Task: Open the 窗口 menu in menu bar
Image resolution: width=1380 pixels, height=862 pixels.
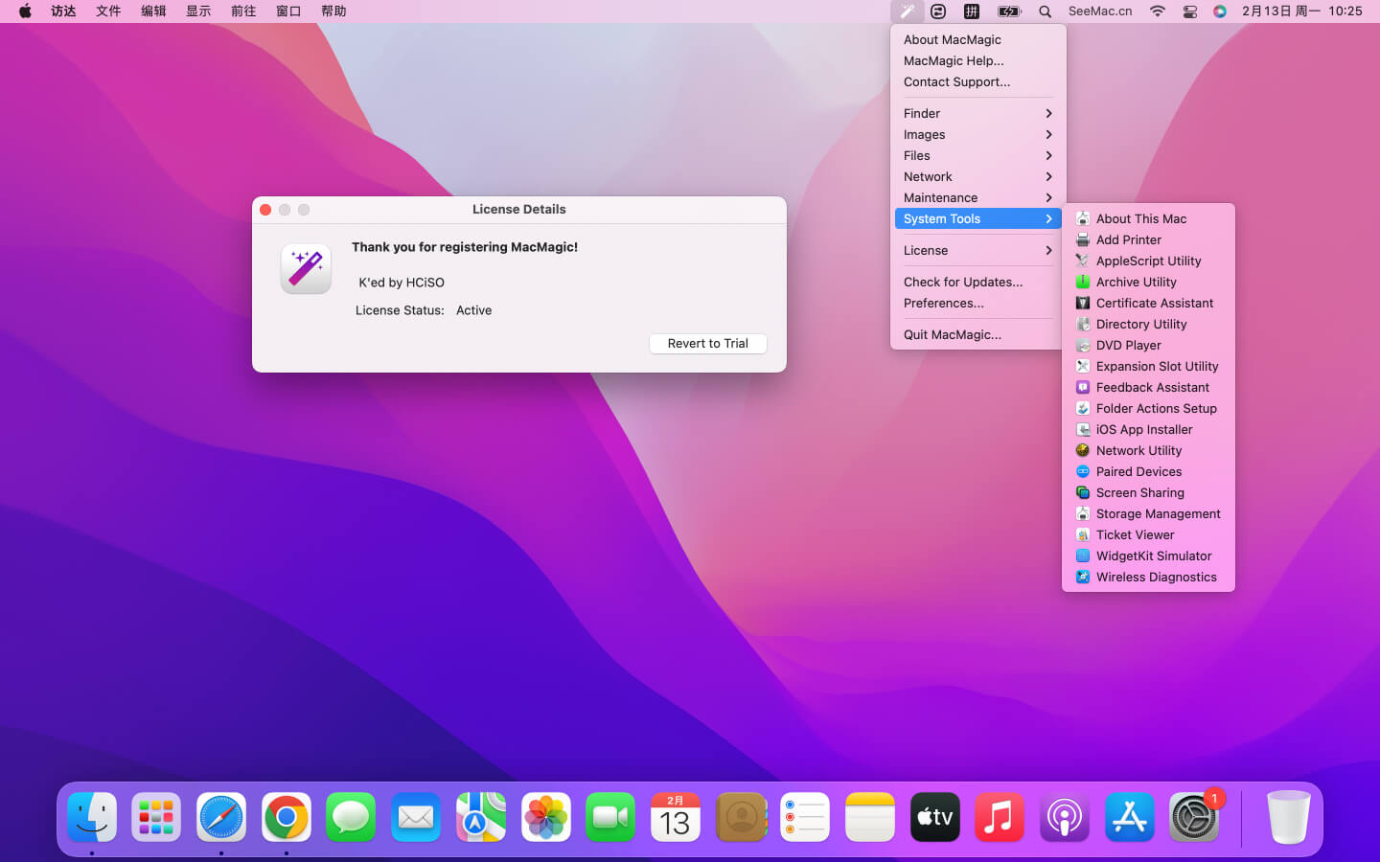Action: coord(288,11)
